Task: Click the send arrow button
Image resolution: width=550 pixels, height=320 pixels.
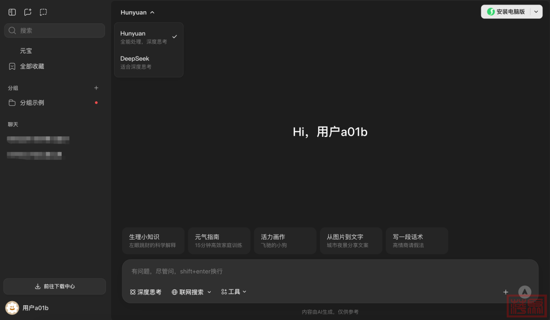Action: click(x=525, y=292)
